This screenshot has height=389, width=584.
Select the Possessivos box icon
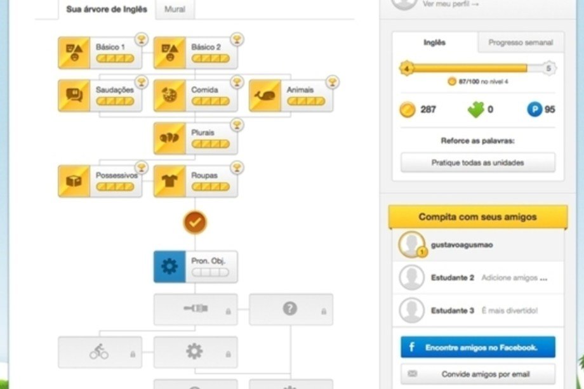tap(74, 181)
